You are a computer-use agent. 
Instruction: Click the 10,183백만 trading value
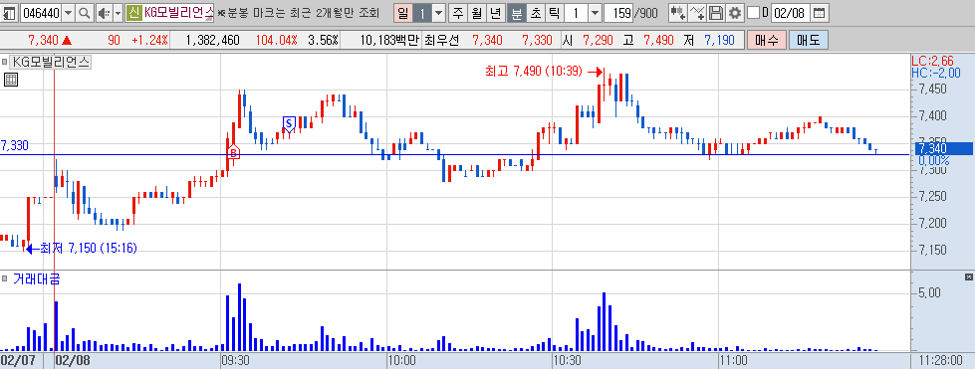(389, 41)
